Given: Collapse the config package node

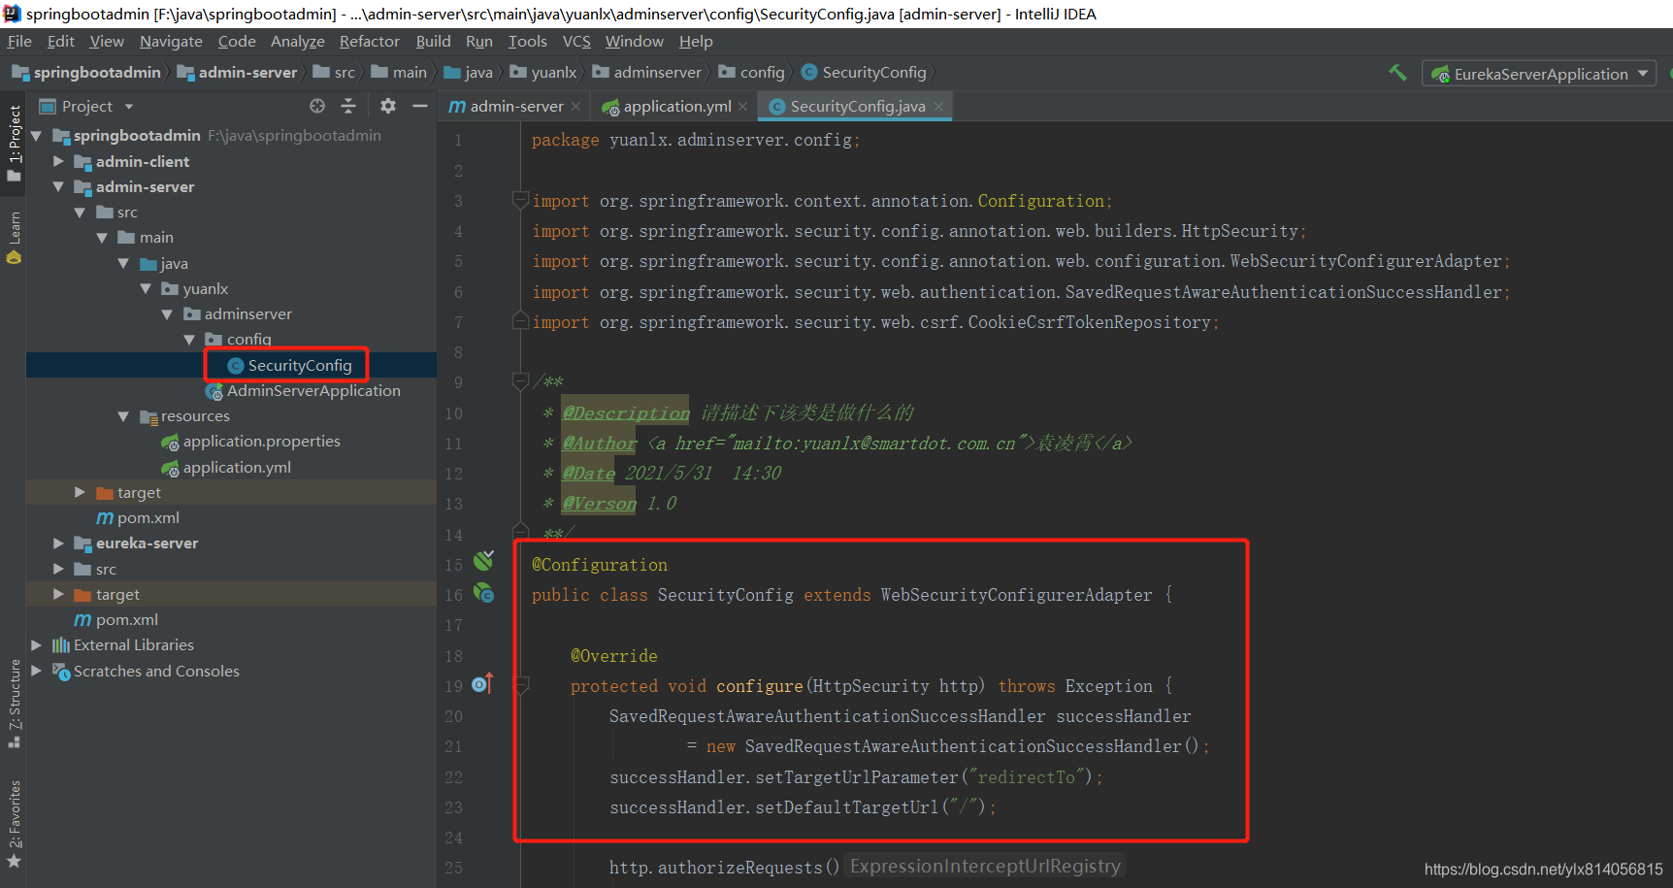Looking at the screenshot, I should point(189,340).
